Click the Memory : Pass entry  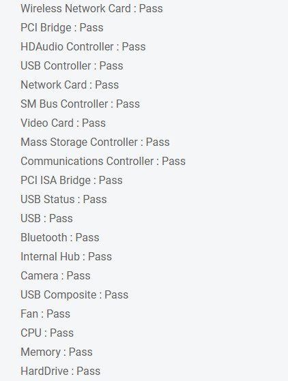[x=57, y=352]
